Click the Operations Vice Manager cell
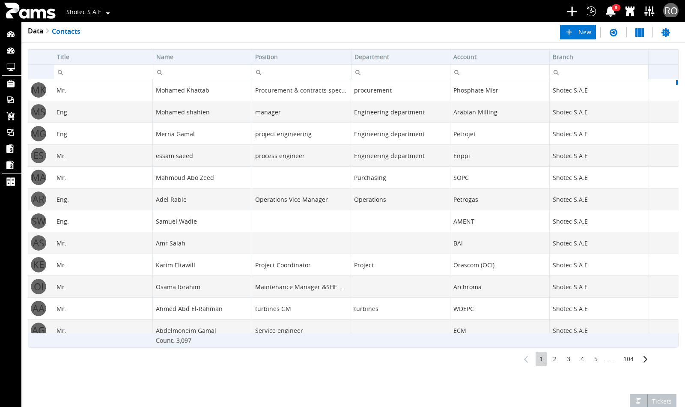 coord(301,200)
